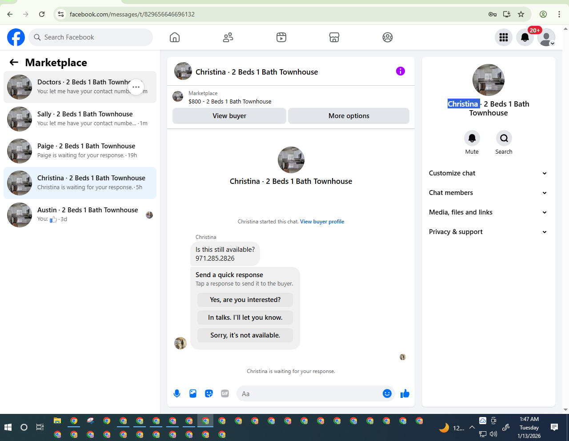Focus the Search Facebook field
Image resolution: width=569 pixels, height=441 pixels.
tap(91, 37)
